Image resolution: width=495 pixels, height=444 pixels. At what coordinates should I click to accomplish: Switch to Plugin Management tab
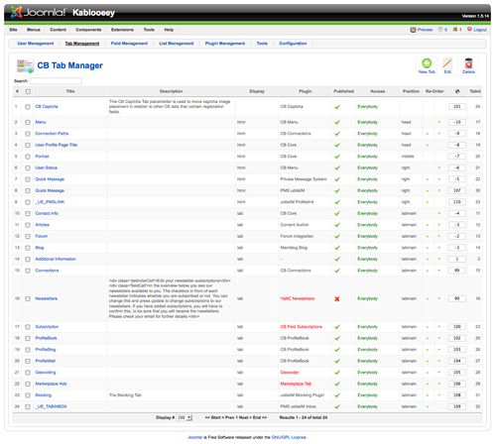[x=225, y=44]
